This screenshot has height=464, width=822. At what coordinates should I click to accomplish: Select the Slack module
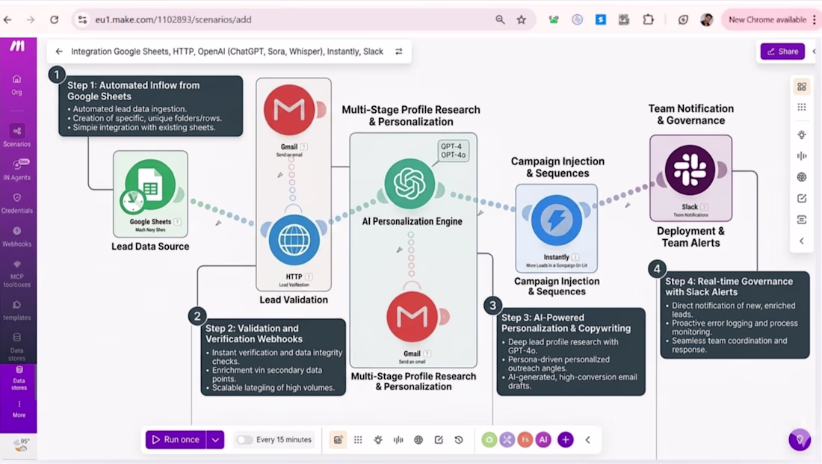pos(690,170)
